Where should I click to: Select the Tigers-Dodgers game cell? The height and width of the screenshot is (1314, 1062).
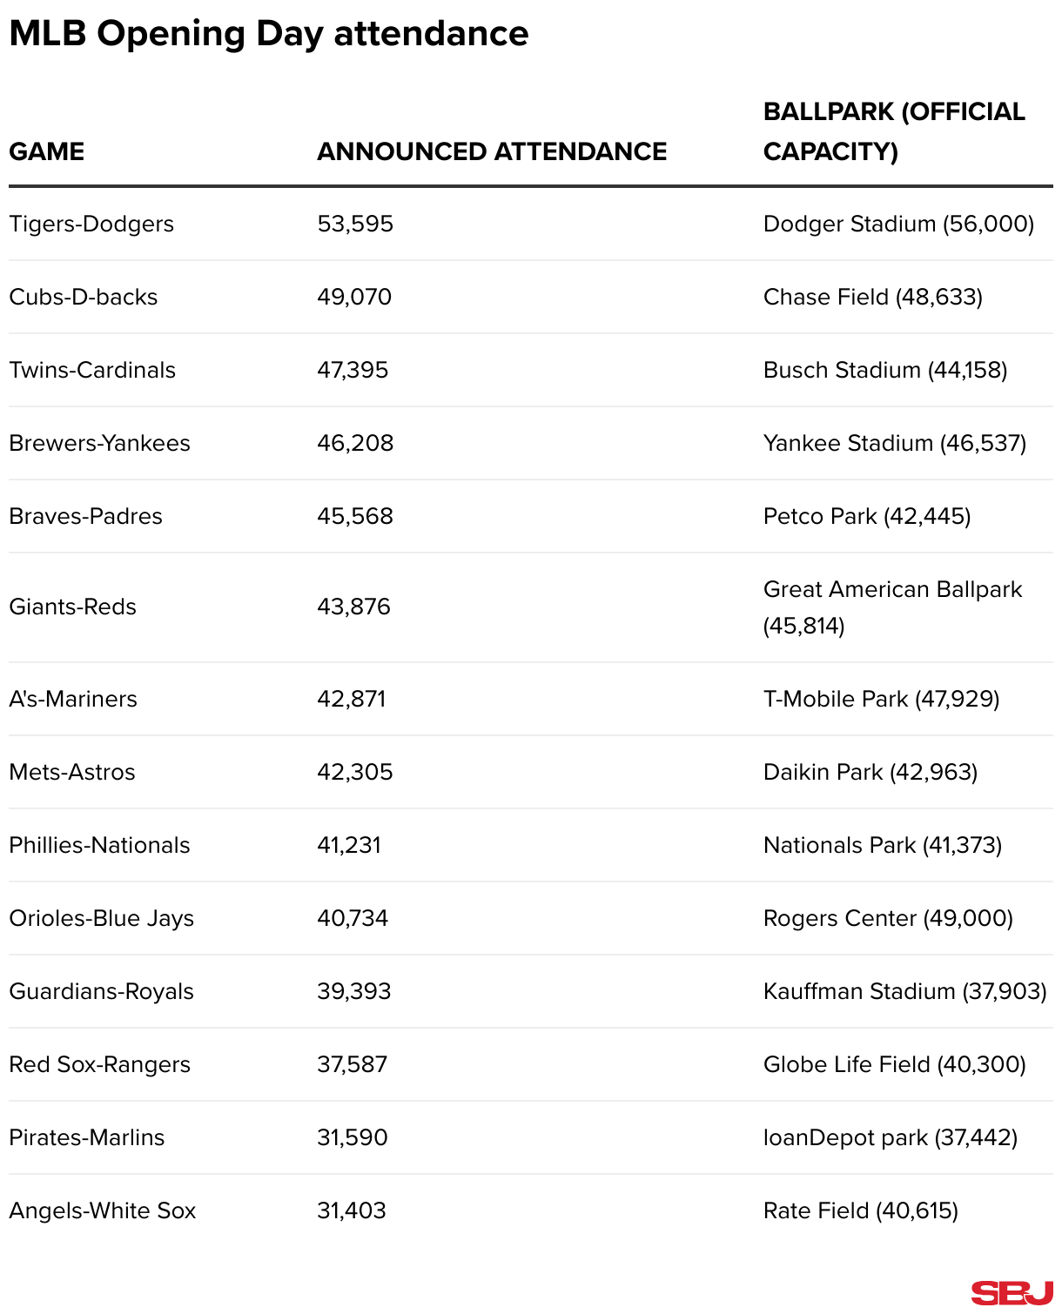(91, 224)
